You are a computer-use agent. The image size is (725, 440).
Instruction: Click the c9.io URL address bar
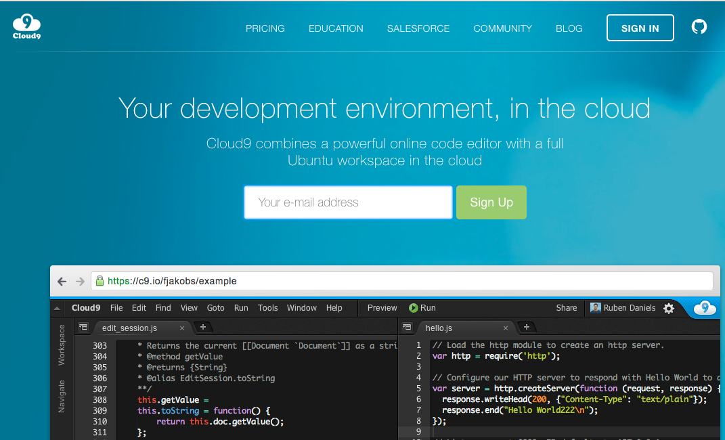pyautogui.click(x=402, y=281)
